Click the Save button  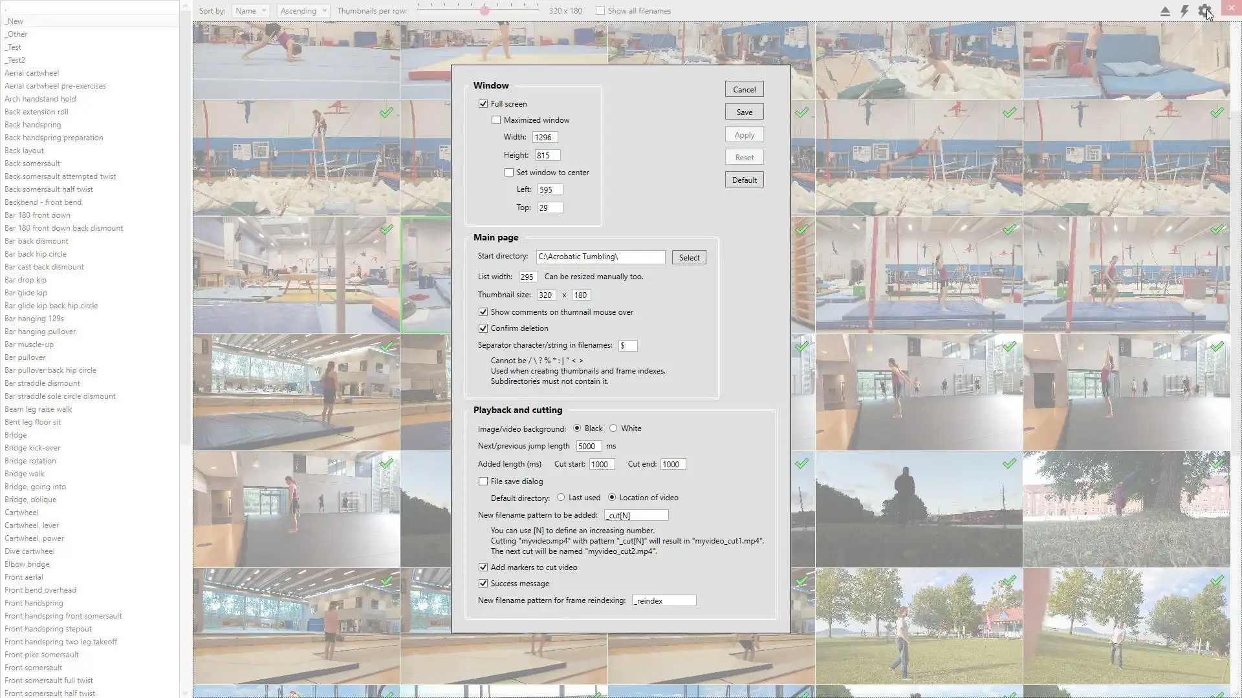[744, 112]
